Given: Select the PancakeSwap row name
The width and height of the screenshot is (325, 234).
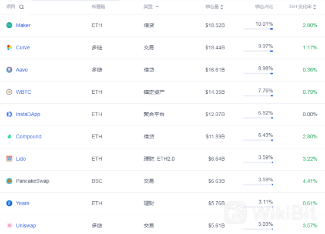Looking at the screenshot, I should pos(32,181).
